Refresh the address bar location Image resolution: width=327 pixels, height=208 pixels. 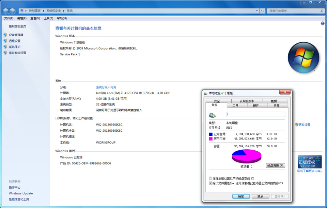(x=262, y=11)
